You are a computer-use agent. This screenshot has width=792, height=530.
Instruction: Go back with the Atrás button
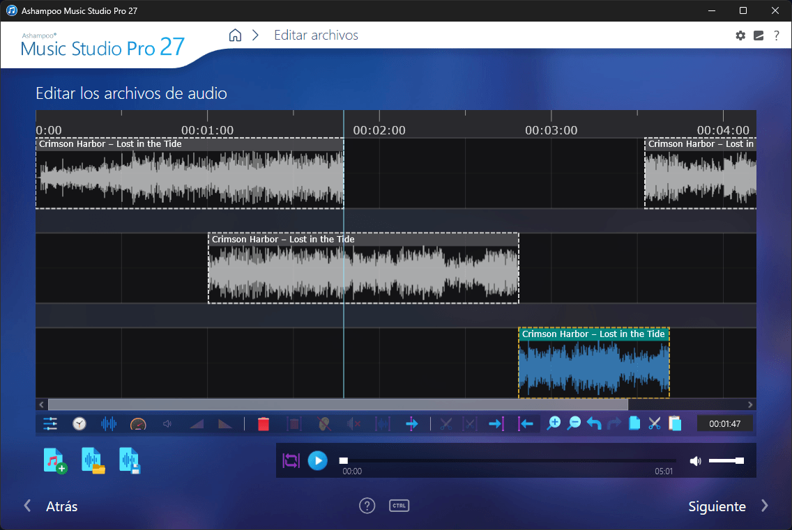(51, 506)
